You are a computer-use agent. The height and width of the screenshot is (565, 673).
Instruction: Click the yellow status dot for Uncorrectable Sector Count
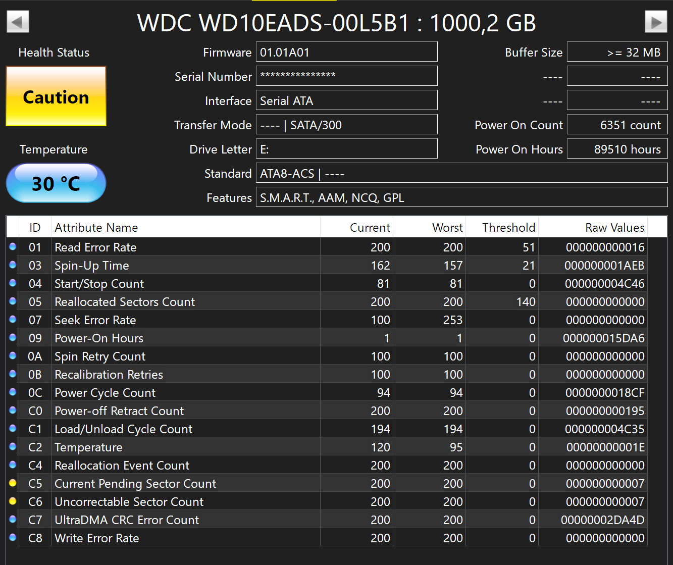13,501
